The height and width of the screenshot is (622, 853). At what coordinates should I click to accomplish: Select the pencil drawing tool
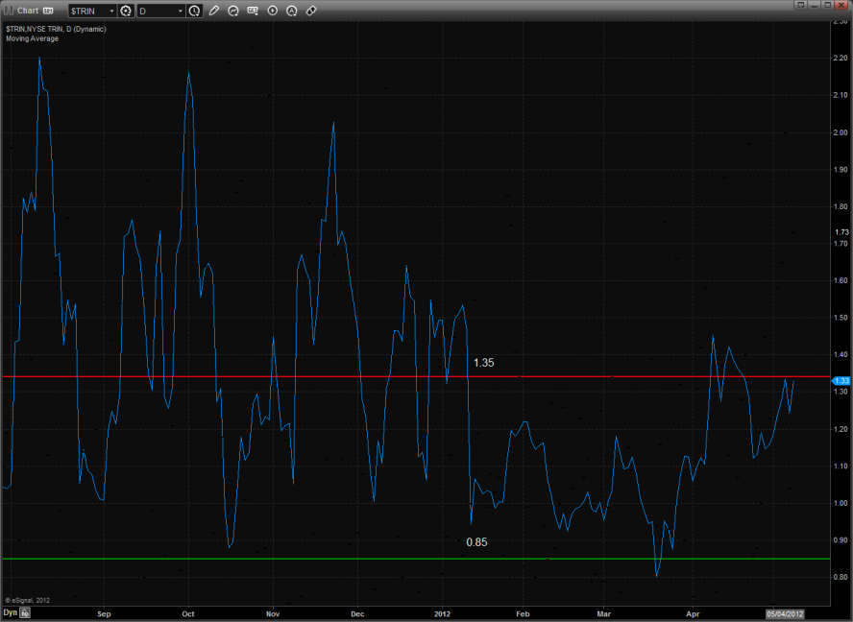pos(214,11)
